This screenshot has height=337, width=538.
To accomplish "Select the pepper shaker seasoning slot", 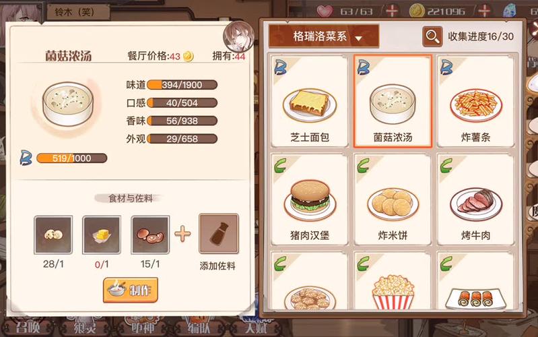I will coord(219,234).
